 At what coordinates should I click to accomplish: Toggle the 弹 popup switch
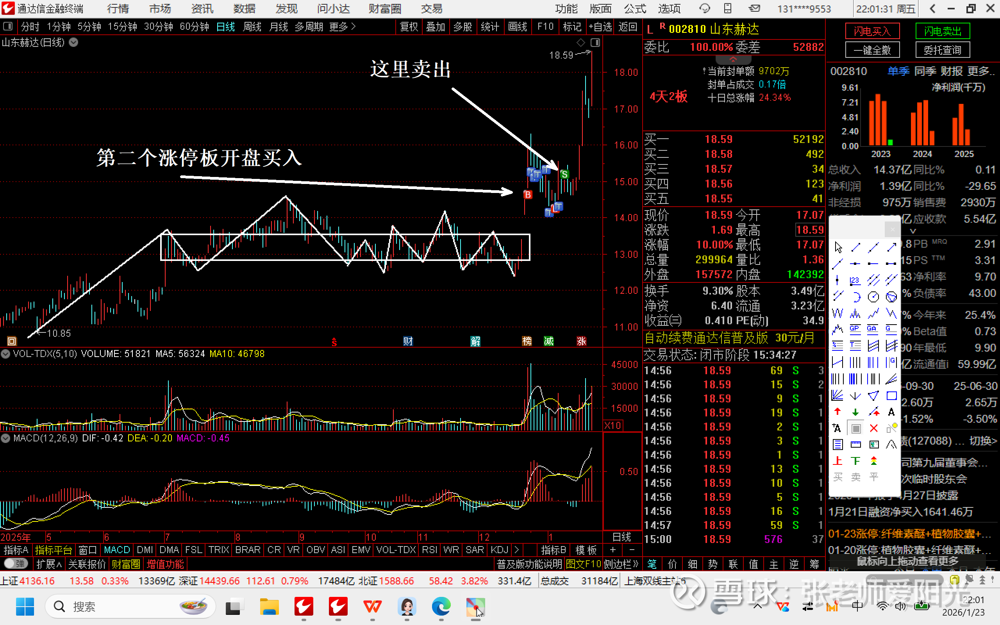point(16,563)
